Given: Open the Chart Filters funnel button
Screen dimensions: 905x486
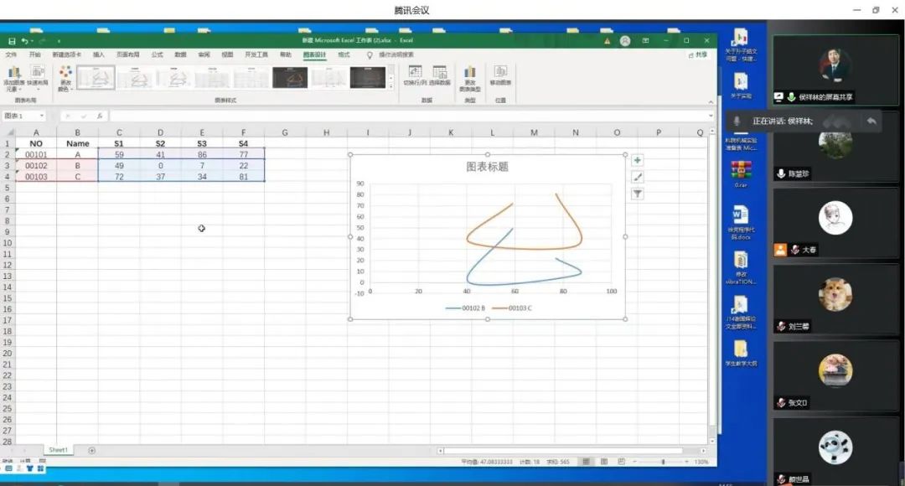Looking at the screenshot, I should pyautogui.click(x=638, y=194).
